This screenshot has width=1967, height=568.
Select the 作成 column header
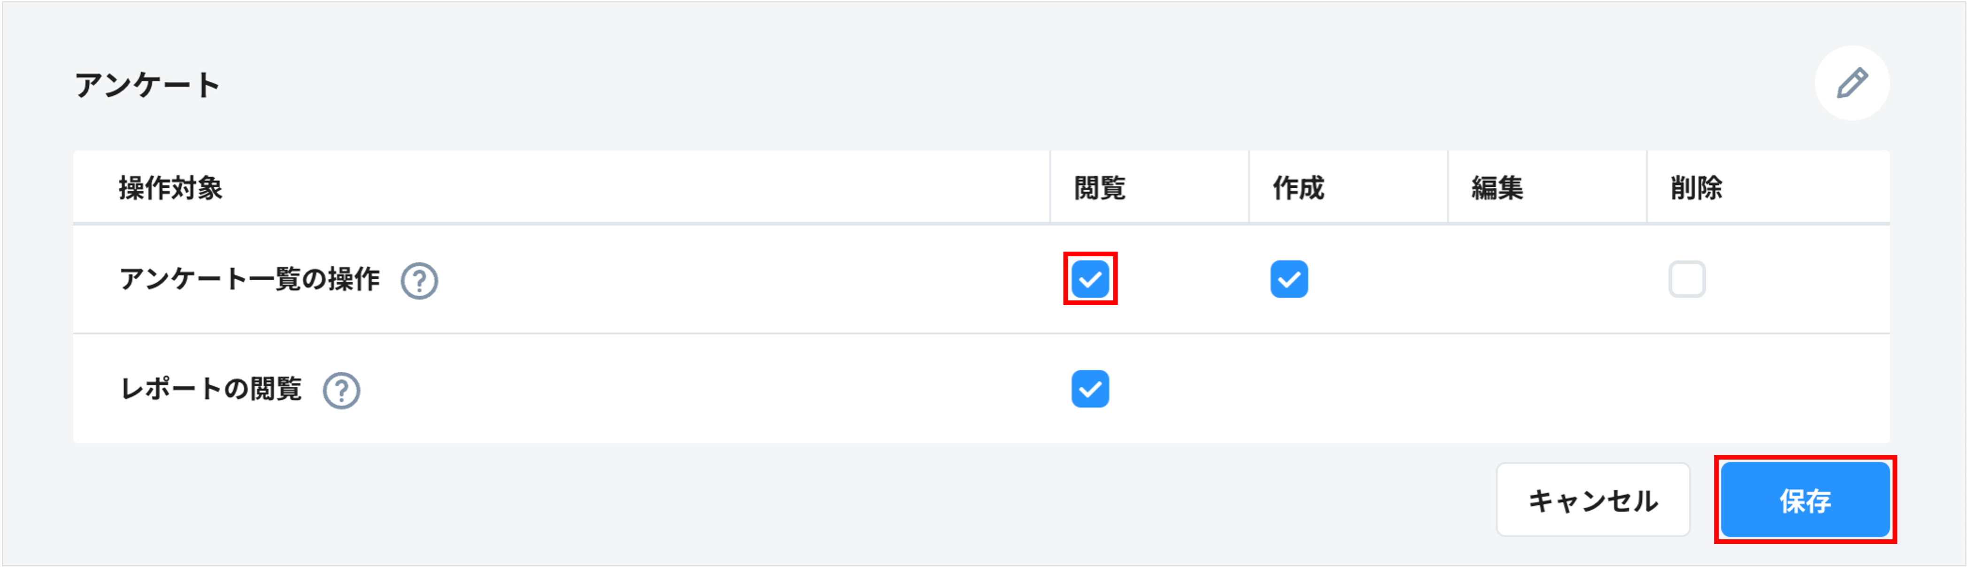(1298, 188)
